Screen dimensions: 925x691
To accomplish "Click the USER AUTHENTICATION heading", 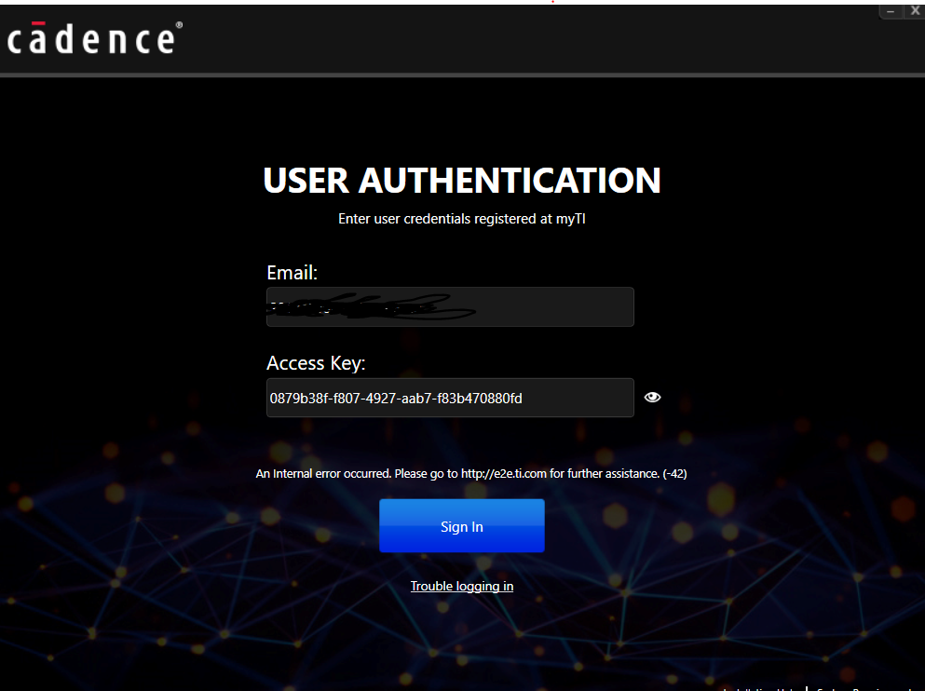I will pos(462,181).
